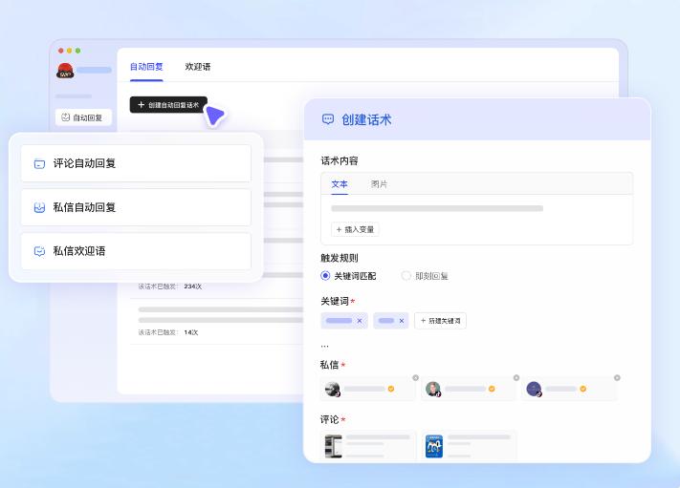
Task: Click the plus icon on 创建自动回复话术
Action: 141,105
